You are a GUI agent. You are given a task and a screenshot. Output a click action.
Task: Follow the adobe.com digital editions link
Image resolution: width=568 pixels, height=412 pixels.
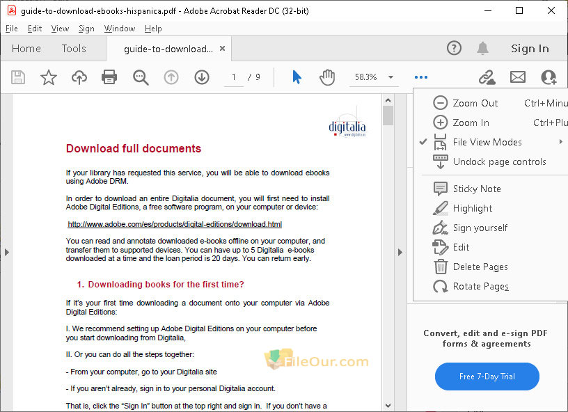click(175, 224)
